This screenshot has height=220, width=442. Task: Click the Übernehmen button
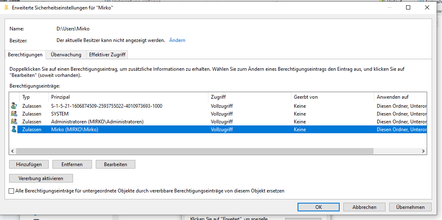tap(410, 207)
